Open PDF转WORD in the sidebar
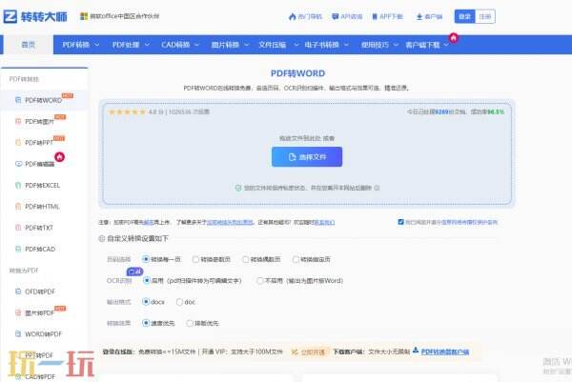 [44, 100]
